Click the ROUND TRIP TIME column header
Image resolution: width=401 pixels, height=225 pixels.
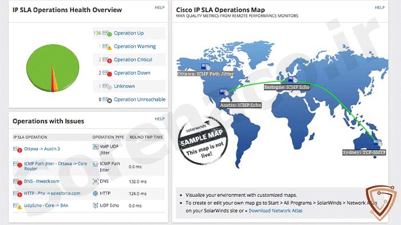[146, 137]
